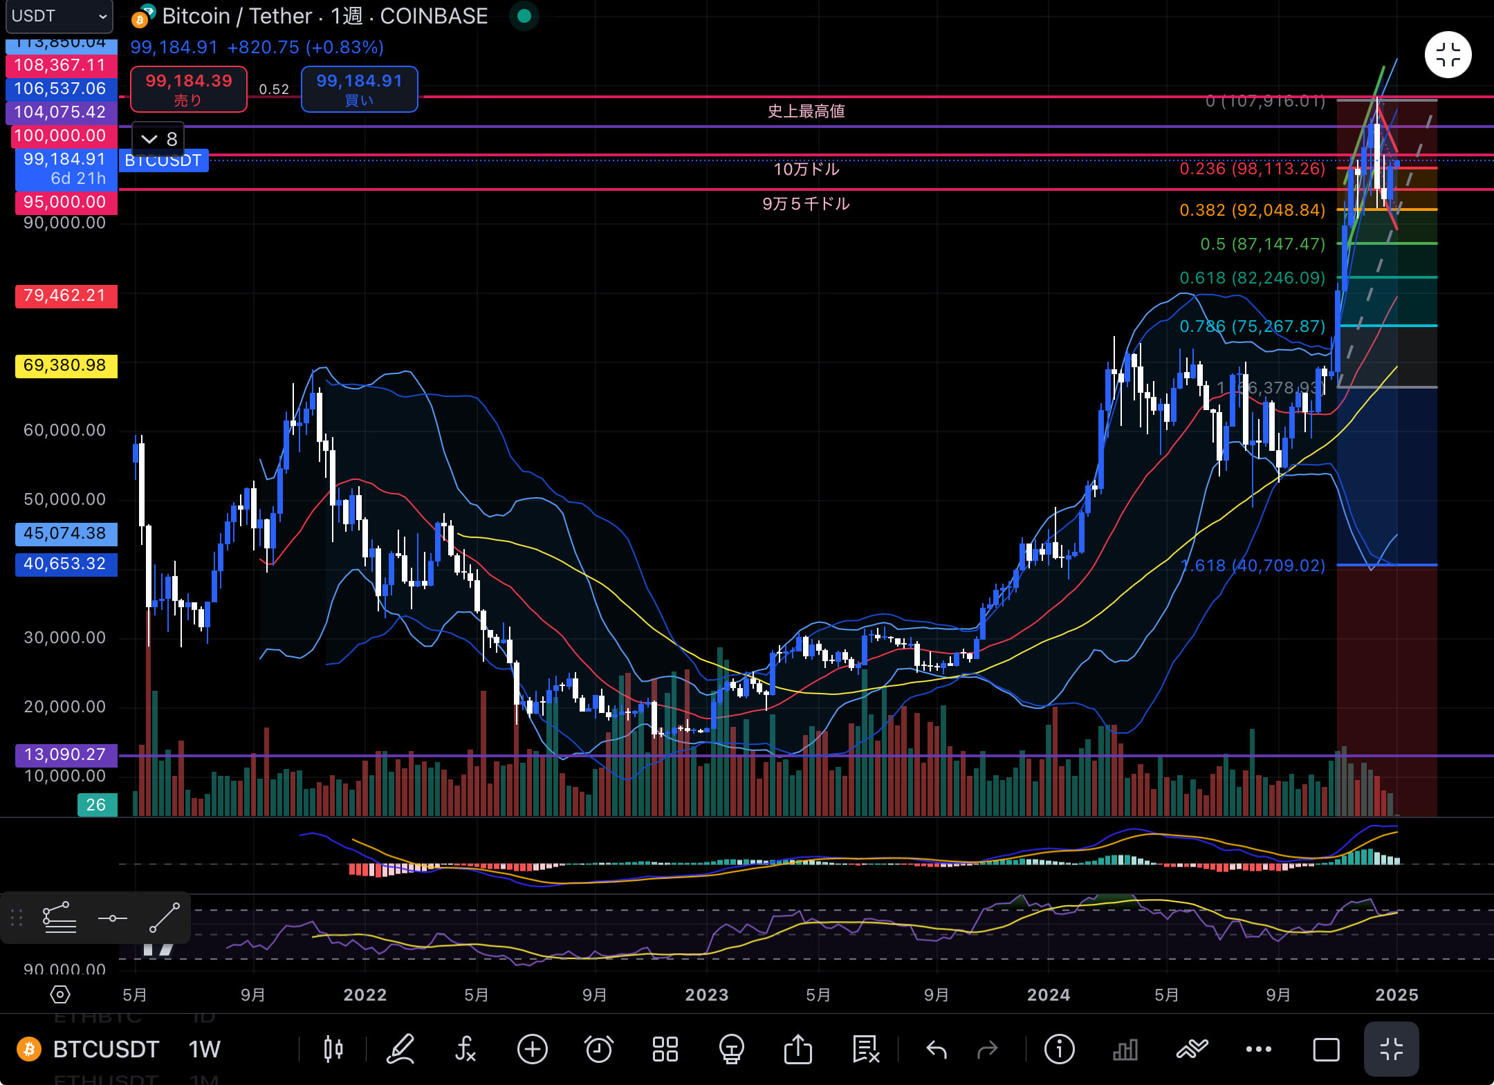Select the Fibonacci retracement drawing tool

coord(59,918)
